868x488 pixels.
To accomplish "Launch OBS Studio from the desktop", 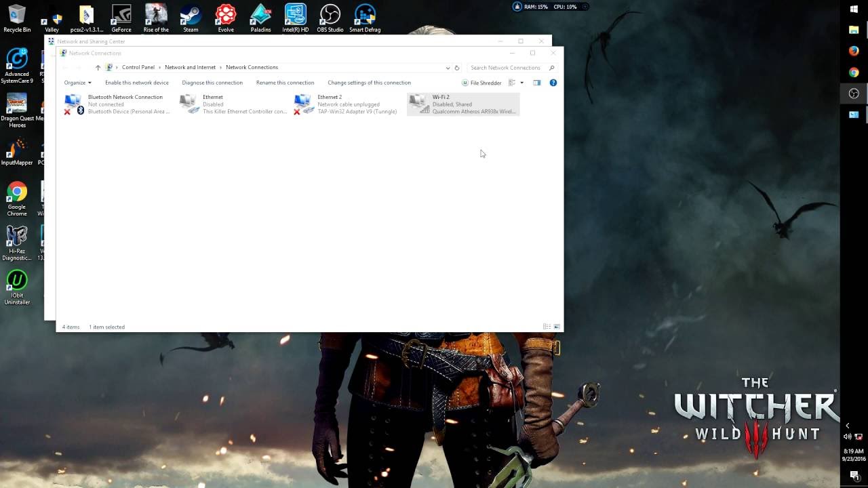I will 330,18.
